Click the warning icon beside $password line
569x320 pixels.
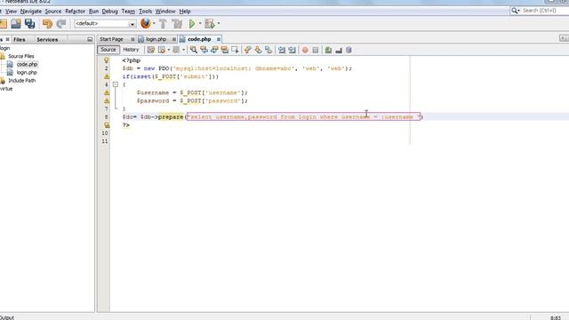click(107, 100)
